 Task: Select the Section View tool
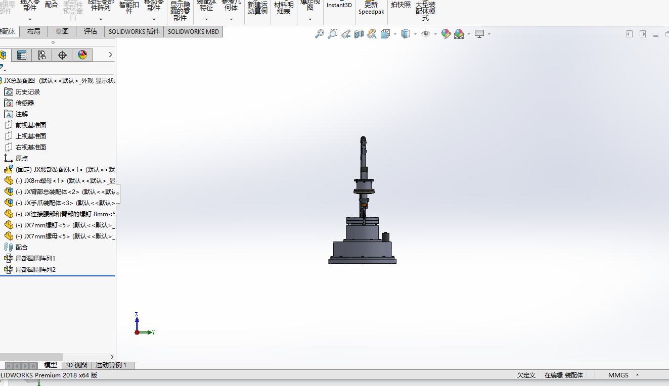pyautogui.click(x=359, y=34)
